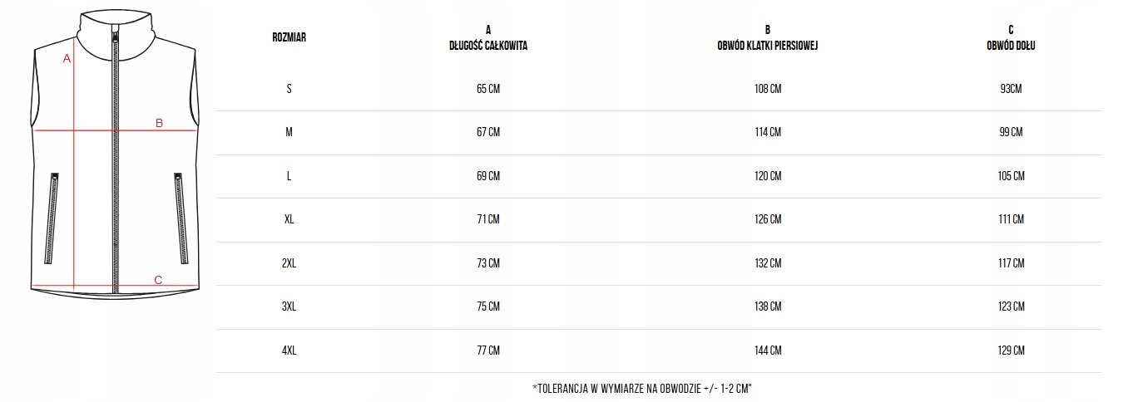Click the red C label on the vest diagram
This screenshot has width=1128, height=402.
coord(158,280)
